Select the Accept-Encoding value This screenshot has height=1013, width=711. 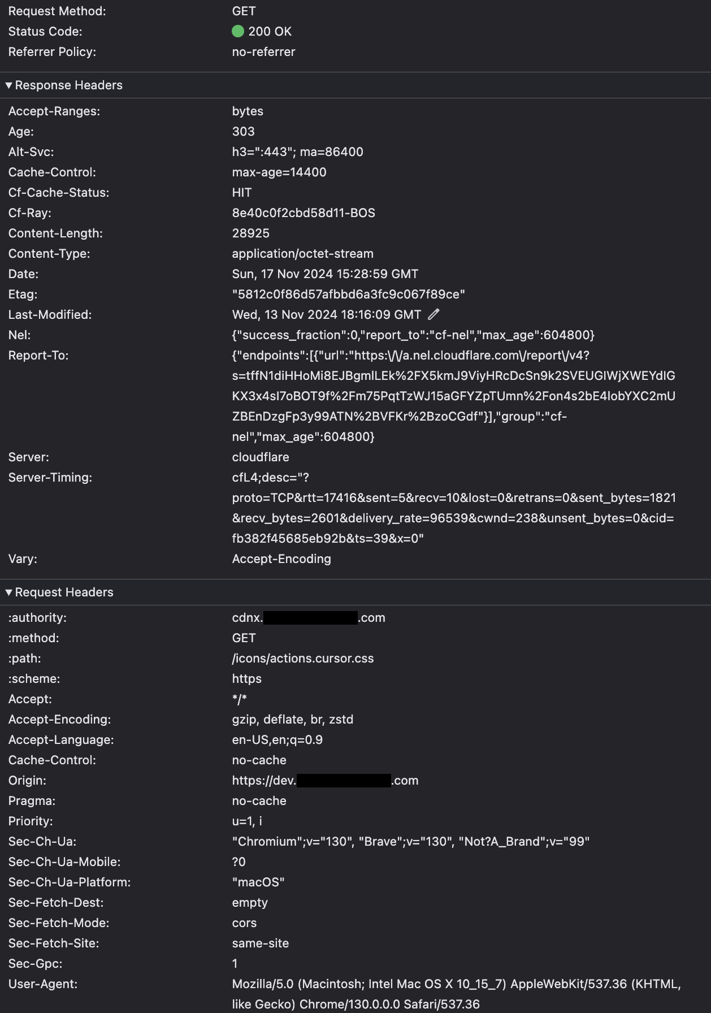click(x=293, y=719)
